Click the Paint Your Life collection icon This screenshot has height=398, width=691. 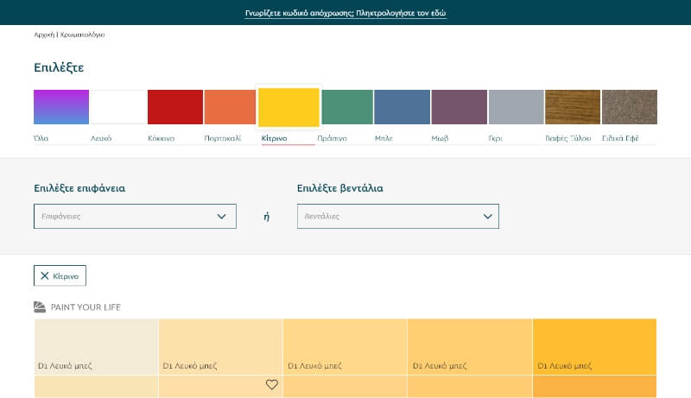40,307
